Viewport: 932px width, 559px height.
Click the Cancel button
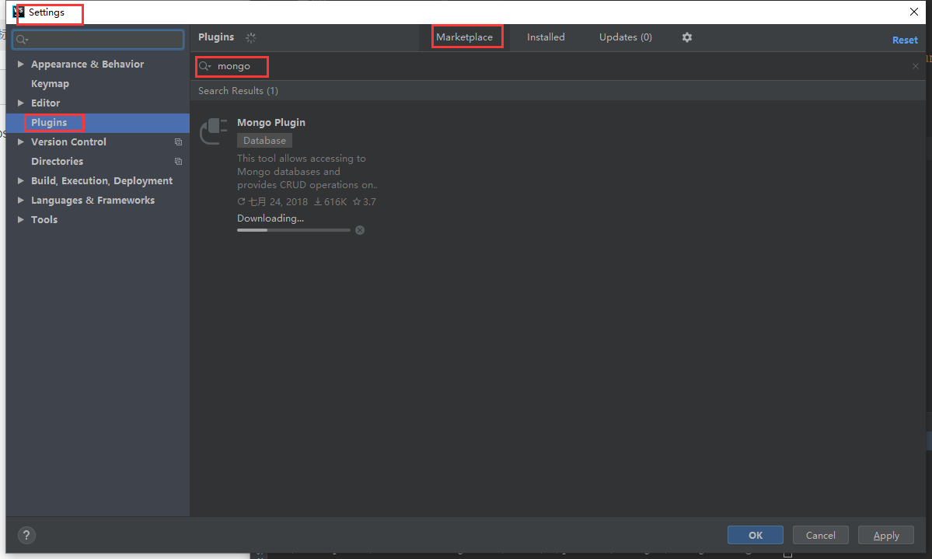[820, 535]
